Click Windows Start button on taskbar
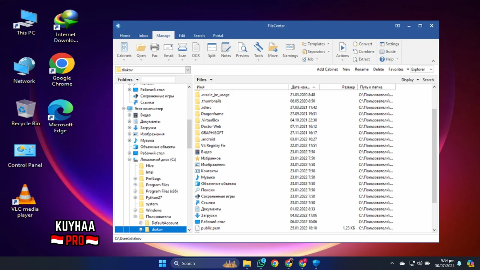The image size is (480, 270). (x=162, y=263)
